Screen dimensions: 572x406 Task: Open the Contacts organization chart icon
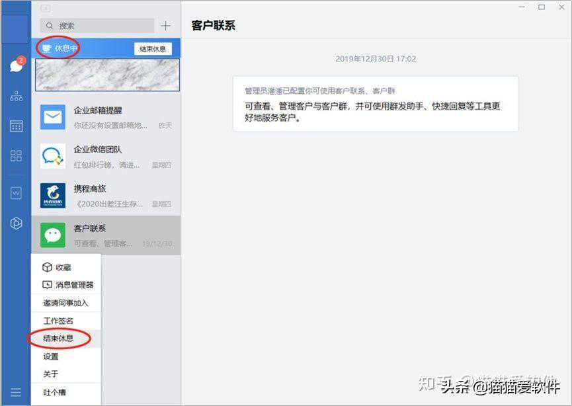pyautogui.click(x=16, y=97)
